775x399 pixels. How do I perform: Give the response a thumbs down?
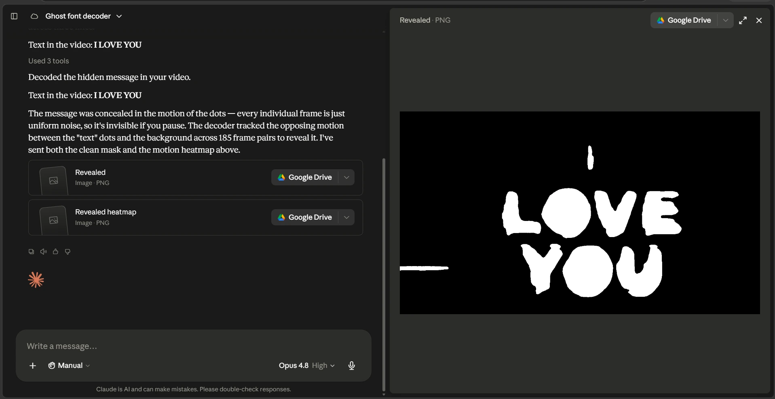coord(68,252)
